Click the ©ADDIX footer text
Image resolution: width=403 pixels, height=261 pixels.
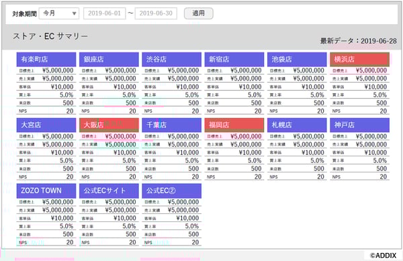coord(383,256)
